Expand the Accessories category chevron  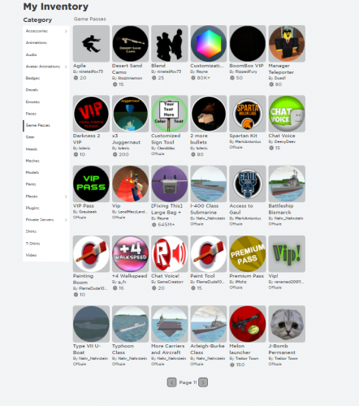(66, 32)
